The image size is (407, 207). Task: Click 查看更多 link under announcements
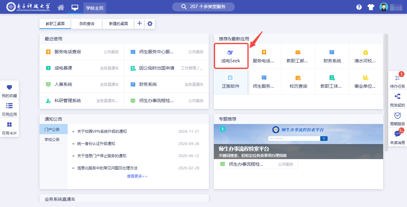[x=137, y=176]
